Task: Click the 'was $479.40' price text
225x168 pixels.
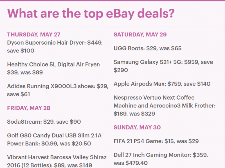Action: pyautogui.click(x=130, y=163)
